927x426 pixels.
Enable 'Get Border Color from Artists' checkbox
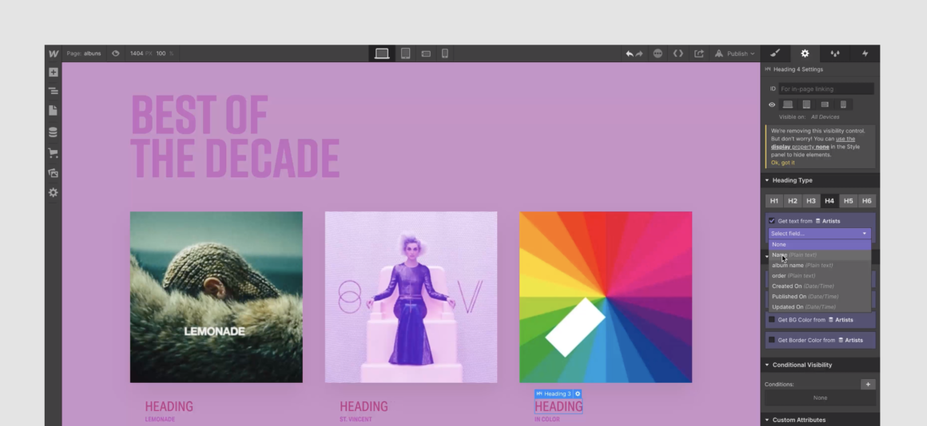(771, 340)
